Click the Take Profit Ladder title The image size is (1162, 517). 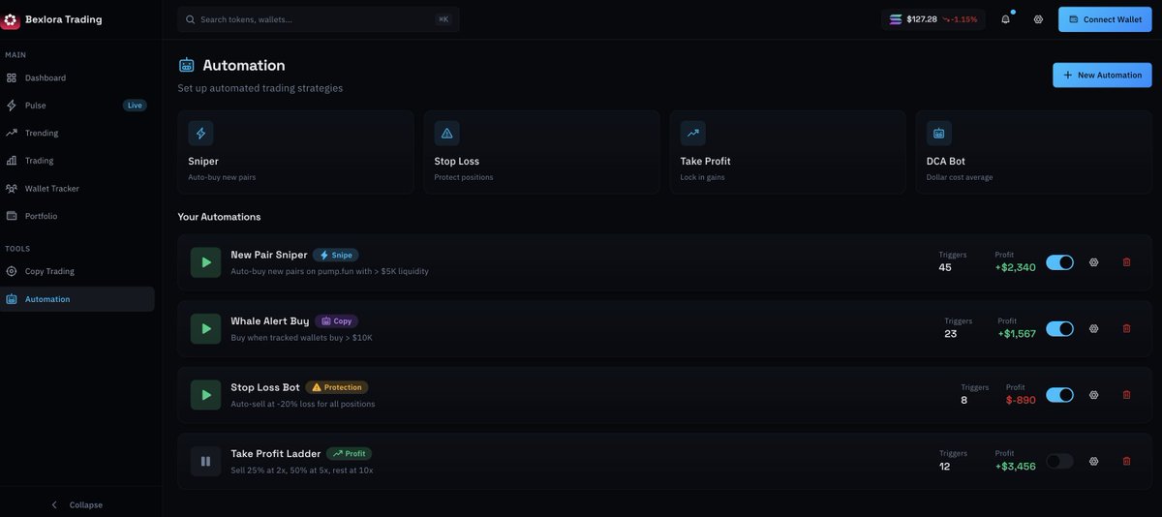click(276, 453)
